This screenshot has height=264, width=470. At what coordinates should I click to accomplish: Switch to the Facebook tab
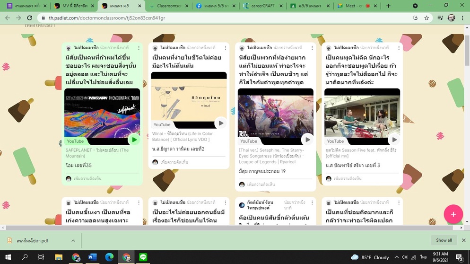(216, 6)
